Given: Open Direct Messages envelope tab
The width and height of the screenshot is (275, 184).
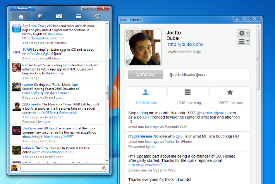Looking at the screenshot, I should click(x=59, y=16).
